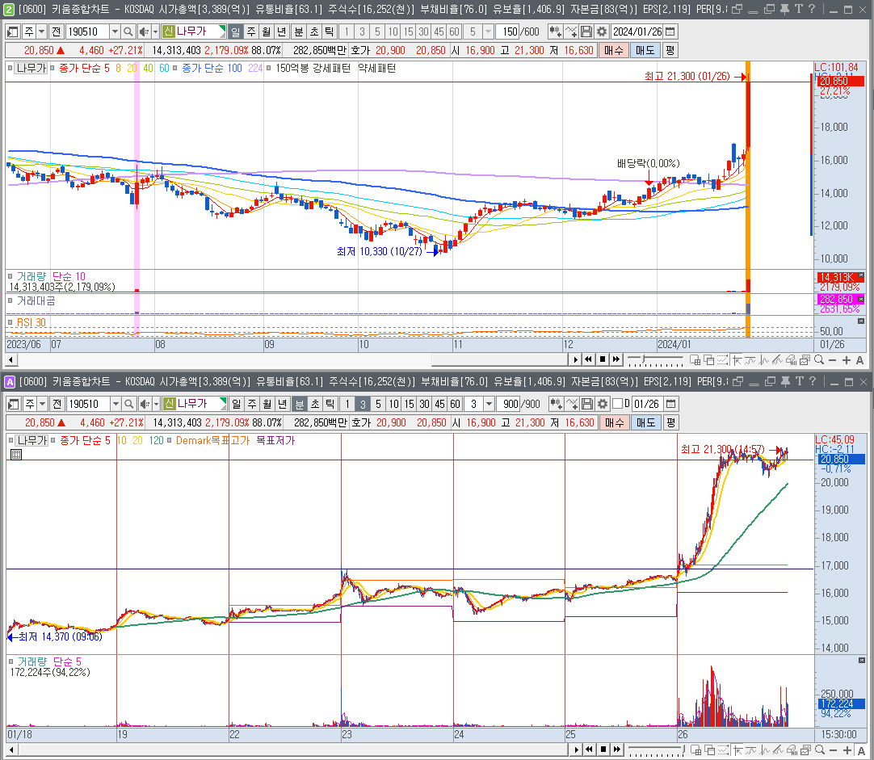
Task: Click the bar count field showing 150 in top chart
Action: point(508,31)
